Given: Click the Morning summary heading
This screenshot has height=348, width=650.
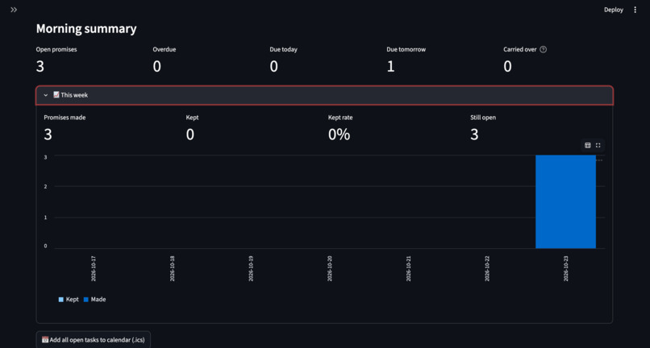Looking at the screenshot, I should pos(86,28).
